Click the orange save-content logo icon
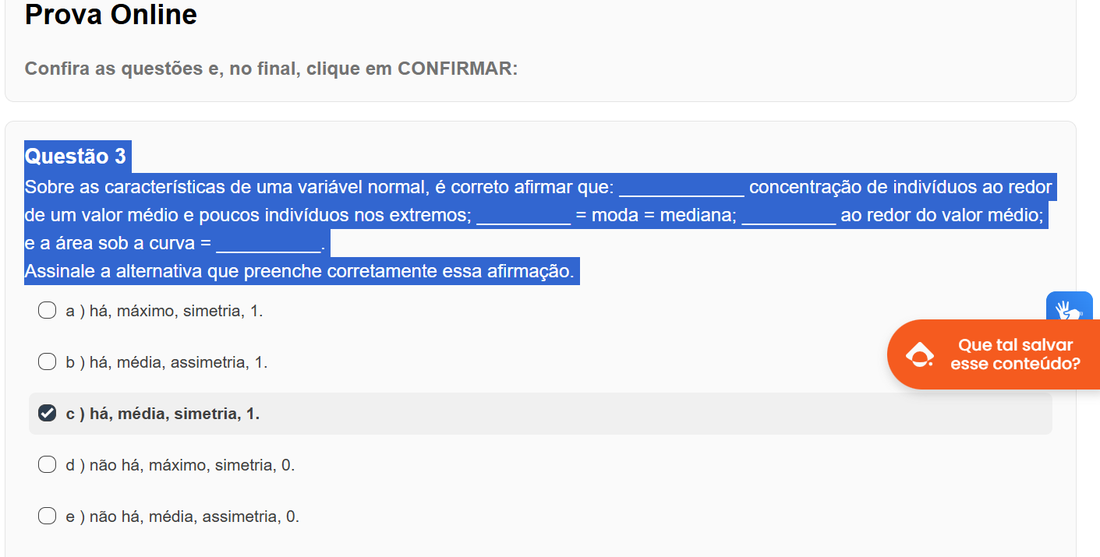Viewport: 1100px width, 557px height. [x=920, y=354]
